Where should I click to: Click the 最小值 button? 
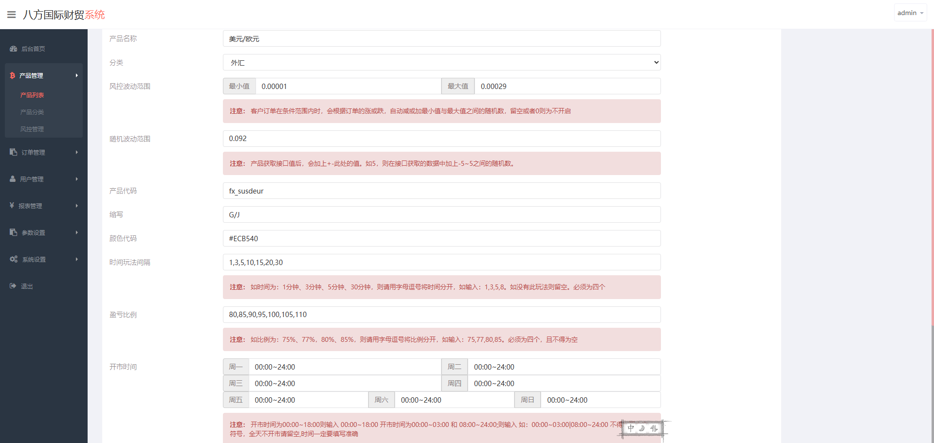coord(239,86)
